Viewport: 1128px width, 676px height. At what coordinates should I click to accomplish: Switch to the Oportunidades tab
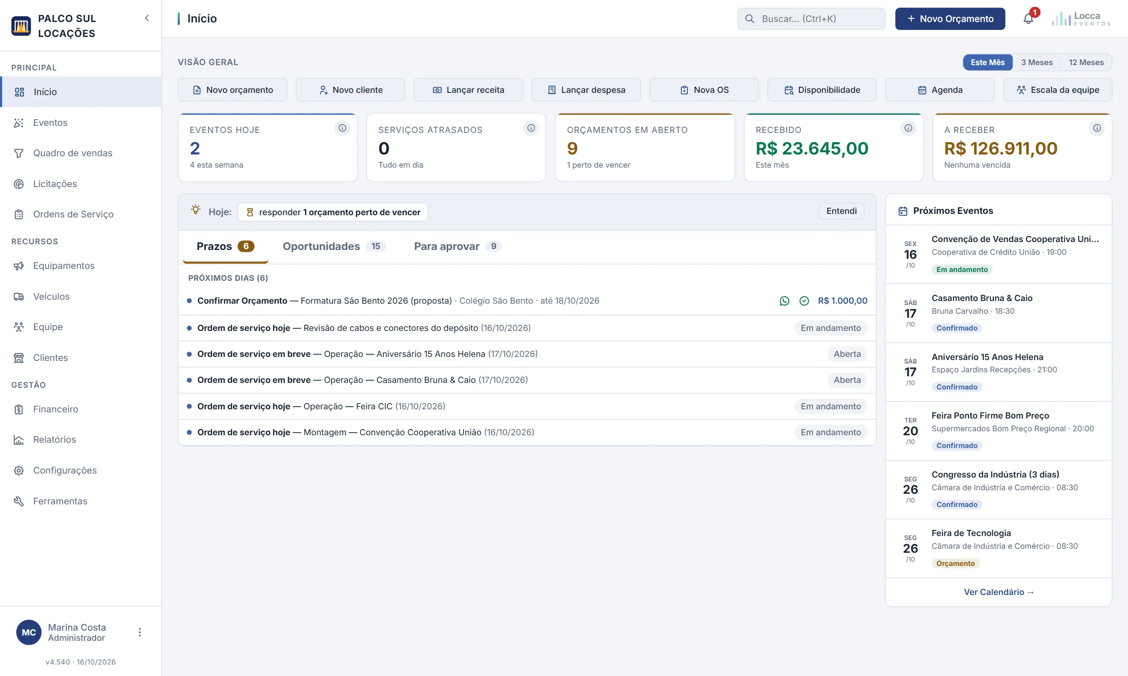pos(334,246)
